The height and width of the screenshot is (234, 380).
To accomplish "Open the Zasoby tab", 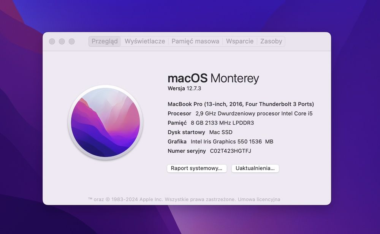I will pos(271,41).
